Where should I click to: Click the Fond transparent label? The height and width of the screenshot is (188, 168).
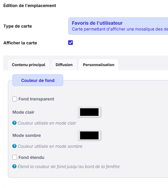tap(36, 99)
